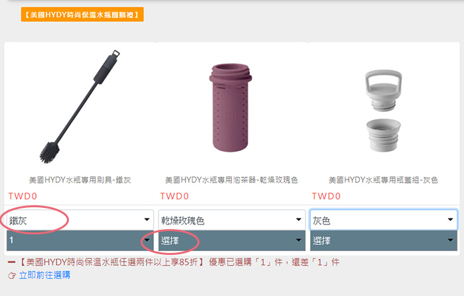Click the TWD0 price under the brush
464x296 pixels.
tap(23, 196)
